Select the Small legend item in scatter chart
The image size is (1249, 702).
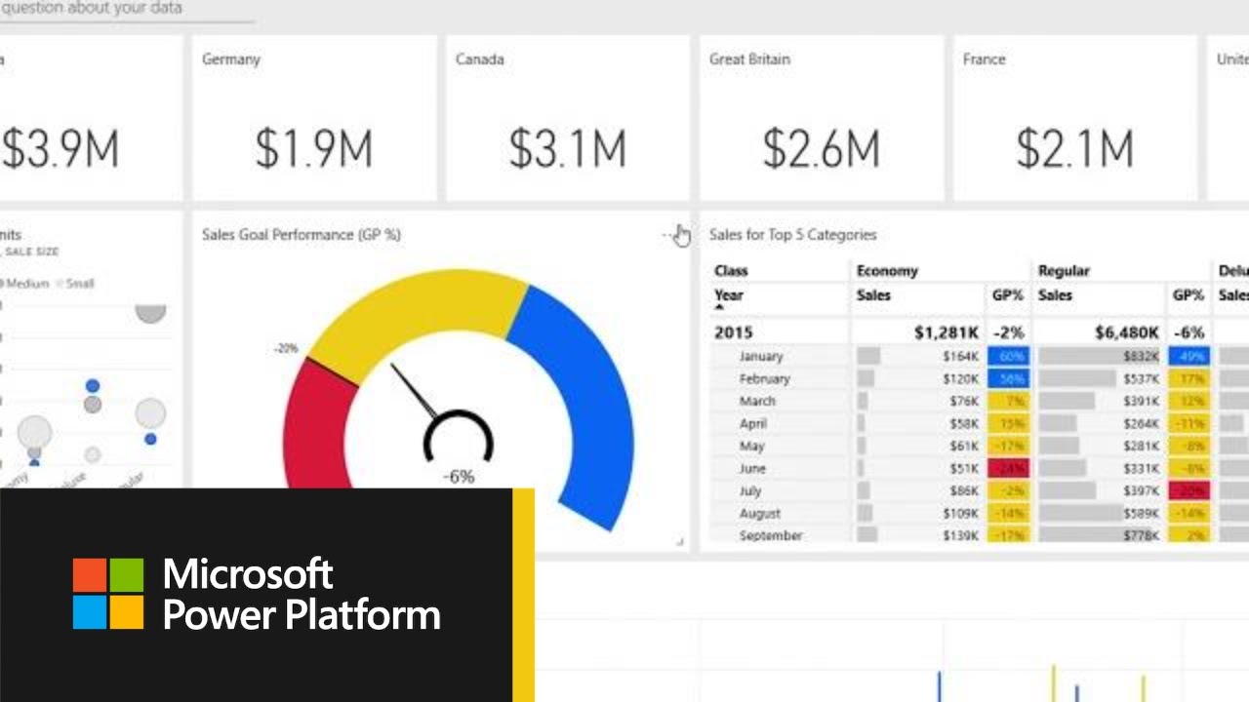pyautogui.click(x=76, y=284)
